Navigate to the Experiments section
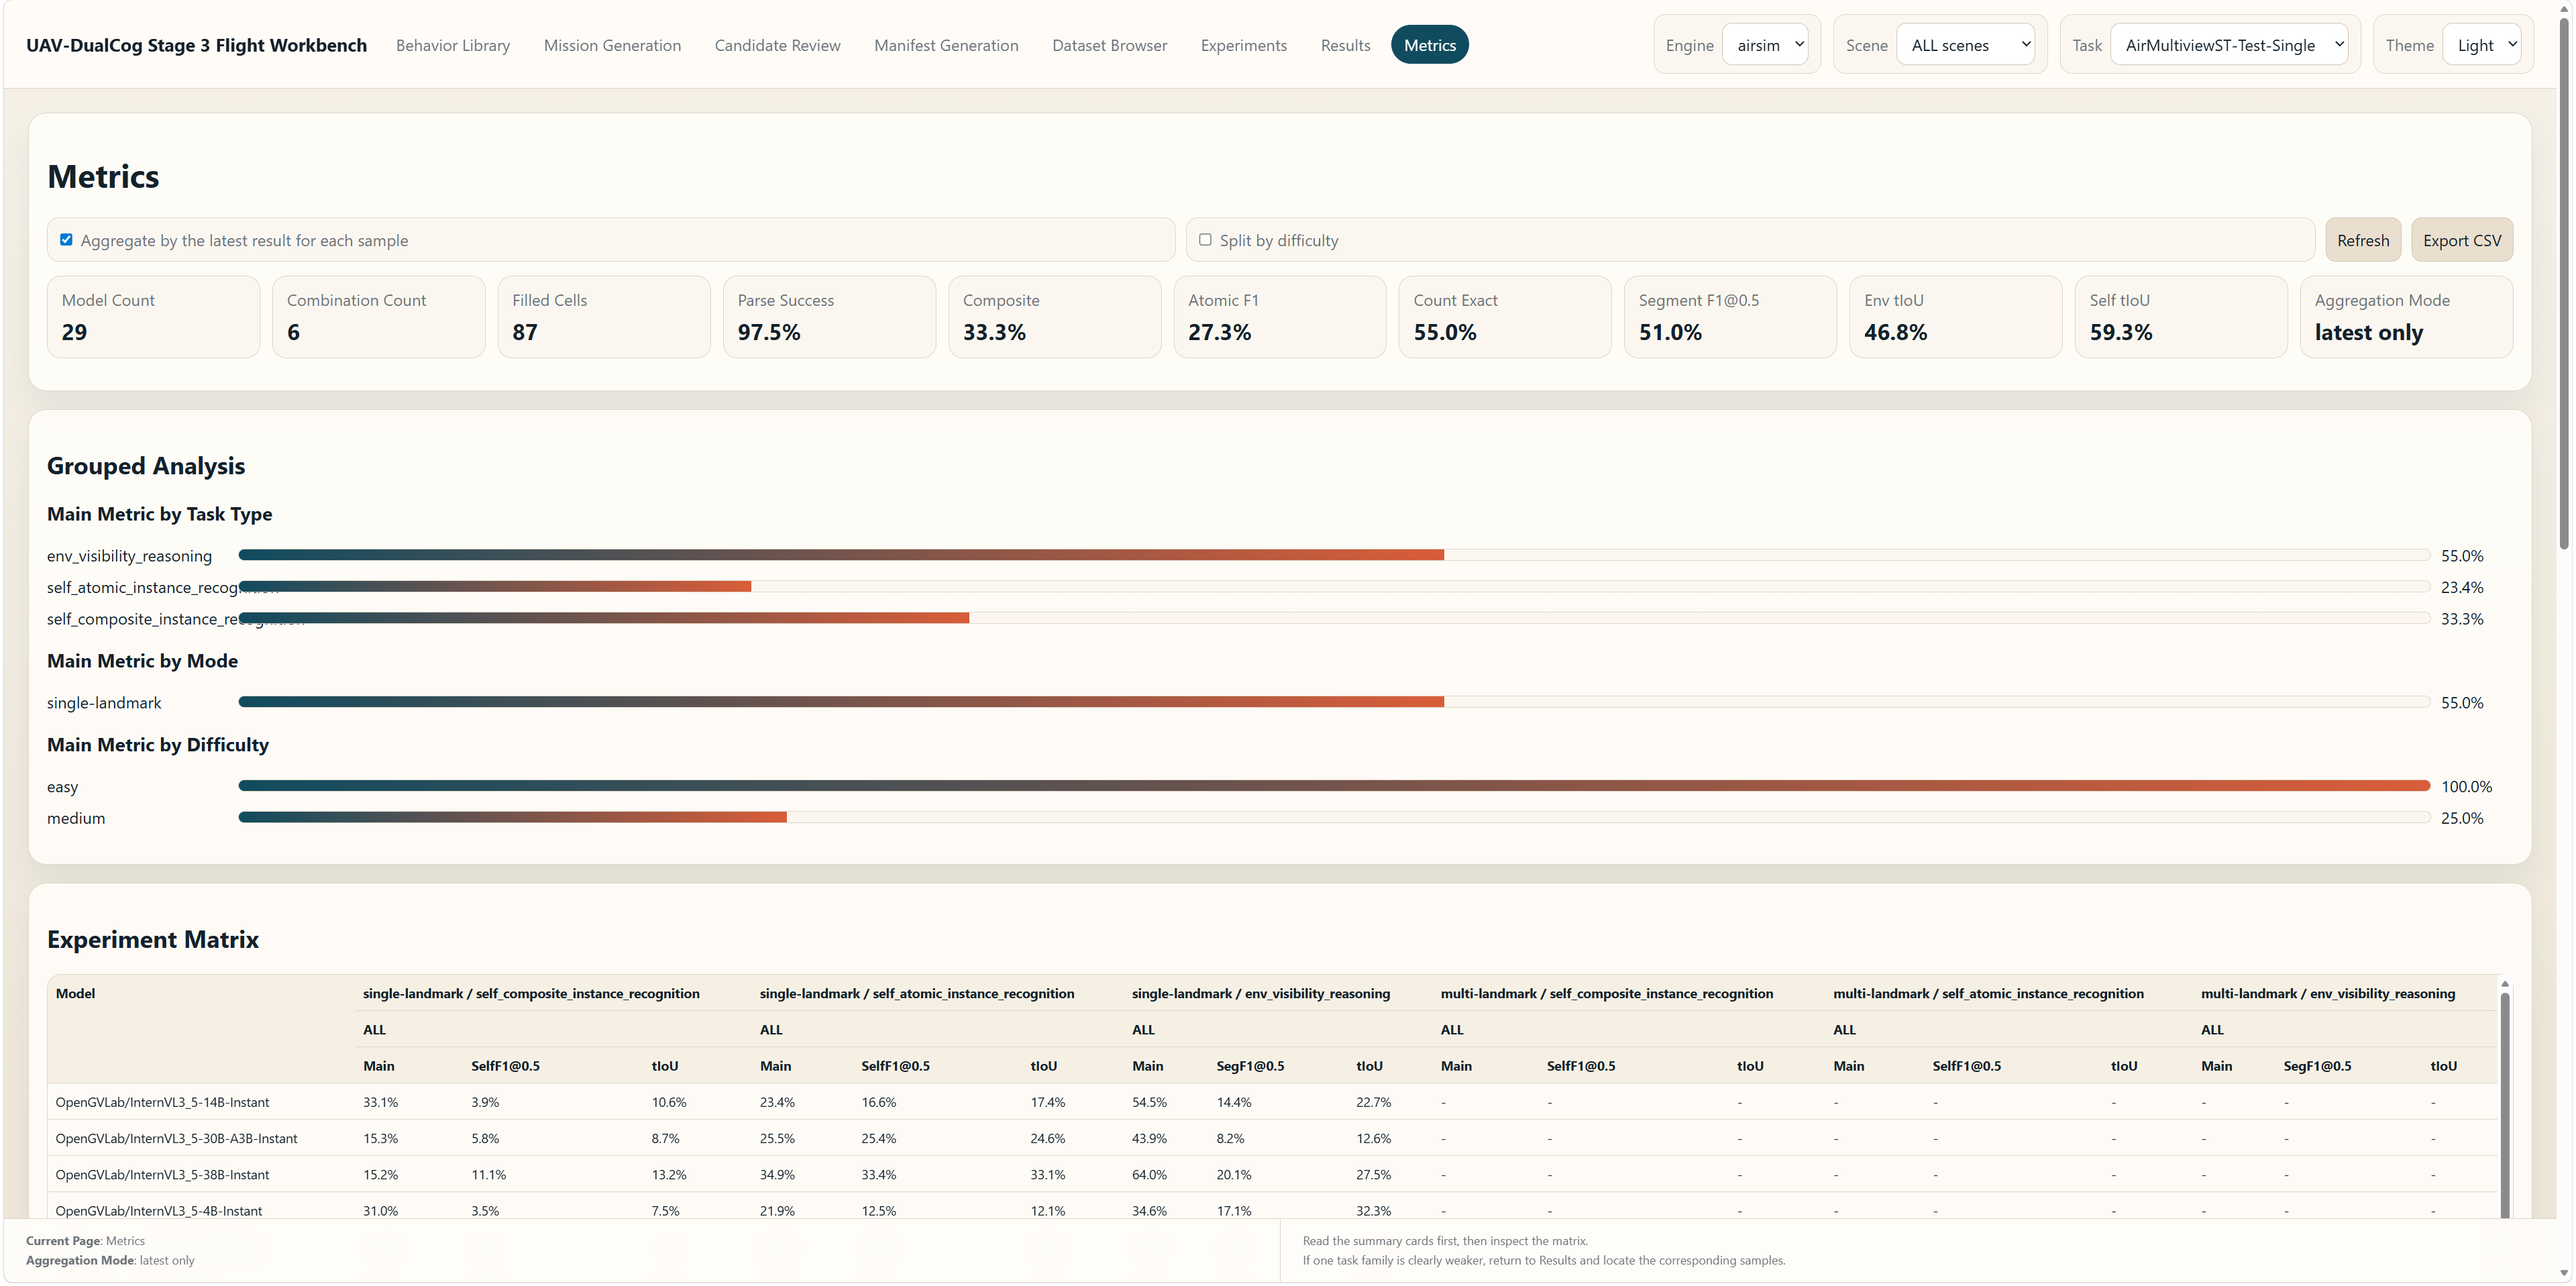Screen dimensions: 2576x1286 pyautogui.click(x=1243, y=45)
